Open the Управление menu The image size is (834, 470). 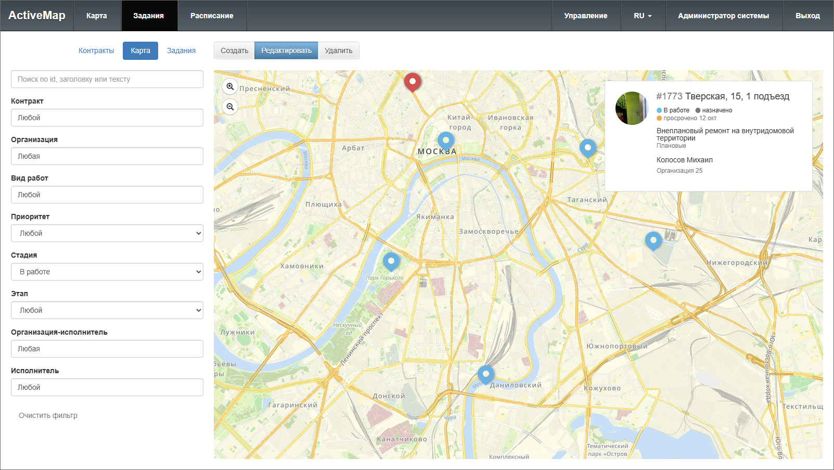pyautogui.click(x=585, y=16)
